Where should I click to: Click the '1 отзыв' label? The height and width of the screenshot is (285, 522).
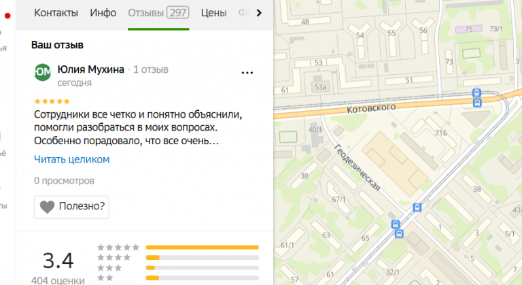[150, 69]
